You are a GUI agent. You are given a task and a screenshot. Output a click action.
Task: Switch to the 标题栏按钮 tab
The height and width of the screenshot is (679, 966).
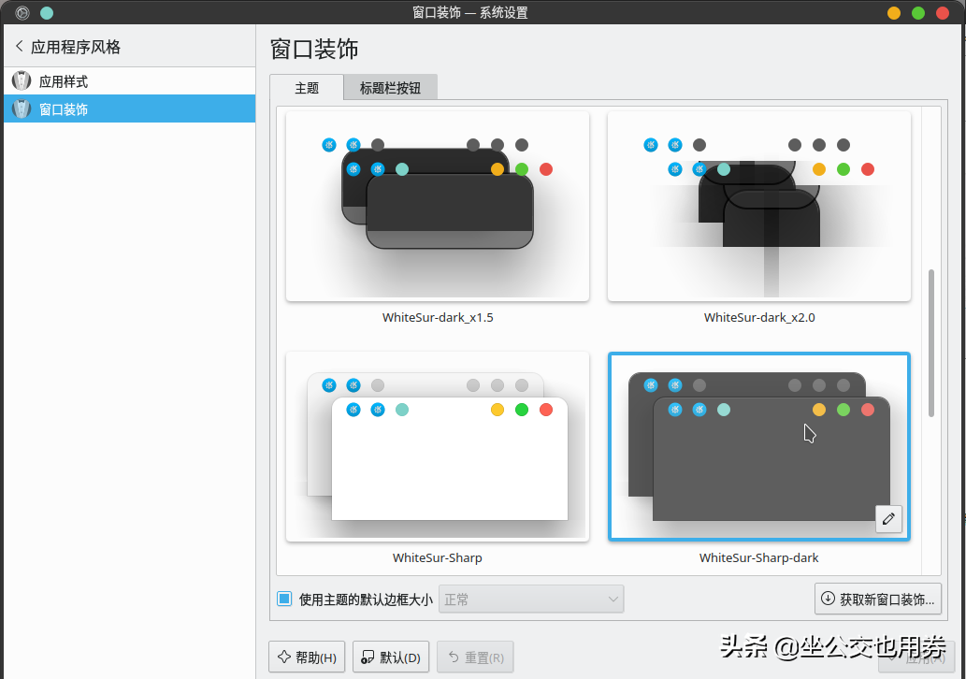[x=390, y=88]
